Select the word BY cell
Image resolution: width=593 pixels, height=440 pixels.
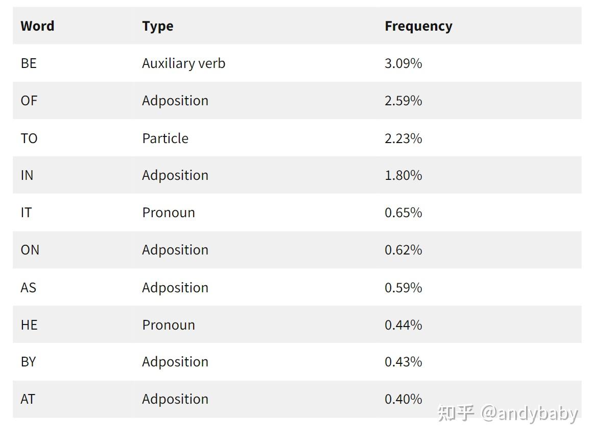click(x=28, y=362)
